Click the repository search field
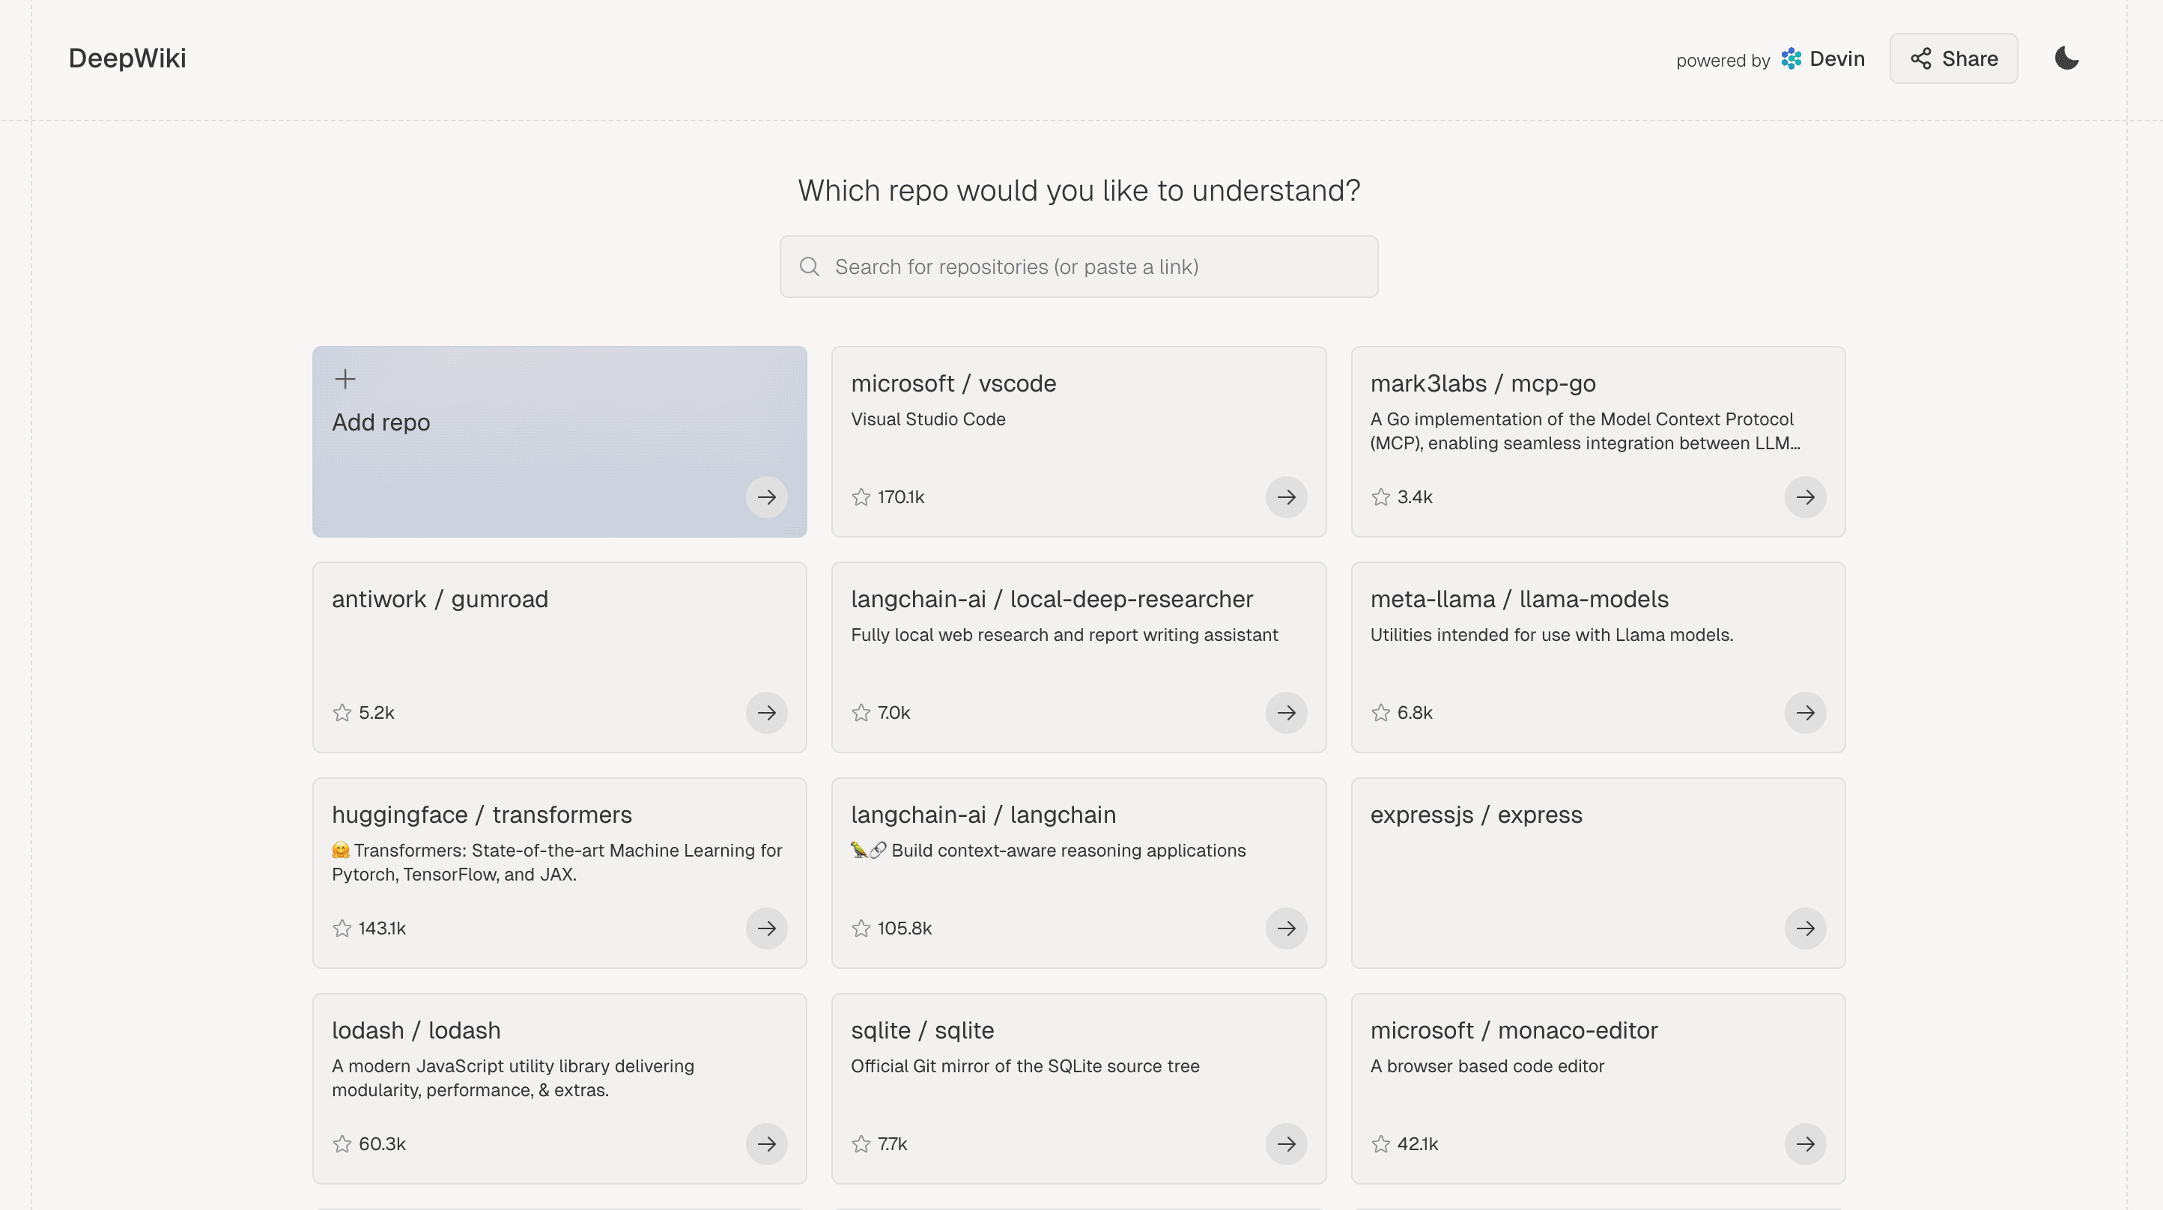This screenshot has width=2163, height=1210. pos(1079,266)
